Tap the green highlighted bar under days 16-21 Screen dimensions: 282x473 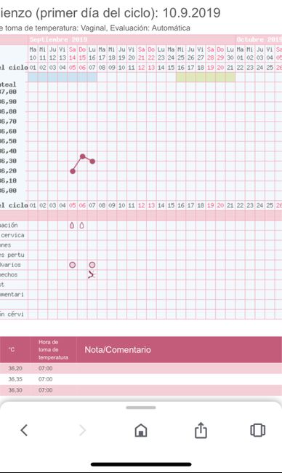click(206, 77)
